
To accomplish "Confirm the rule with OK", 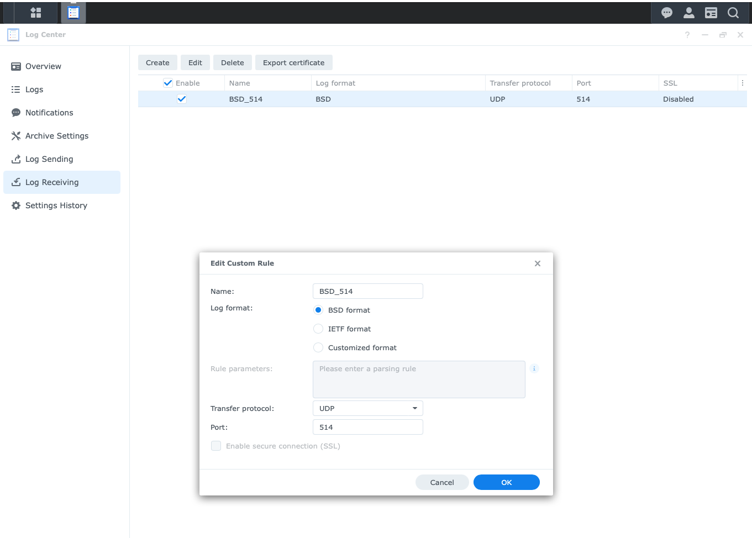I will tap(507, 482).
